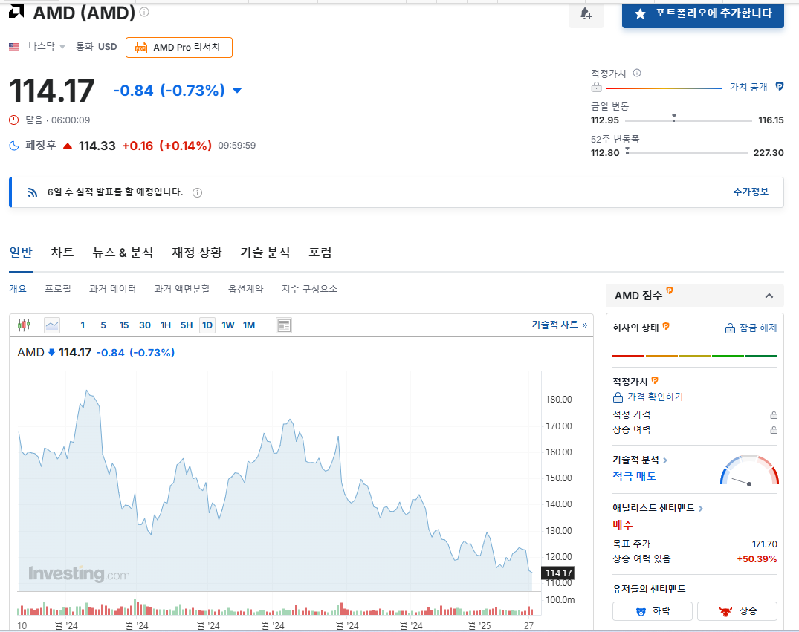
Task: Open the chart news panel icon beside 1M
Action: coord(283,325)
